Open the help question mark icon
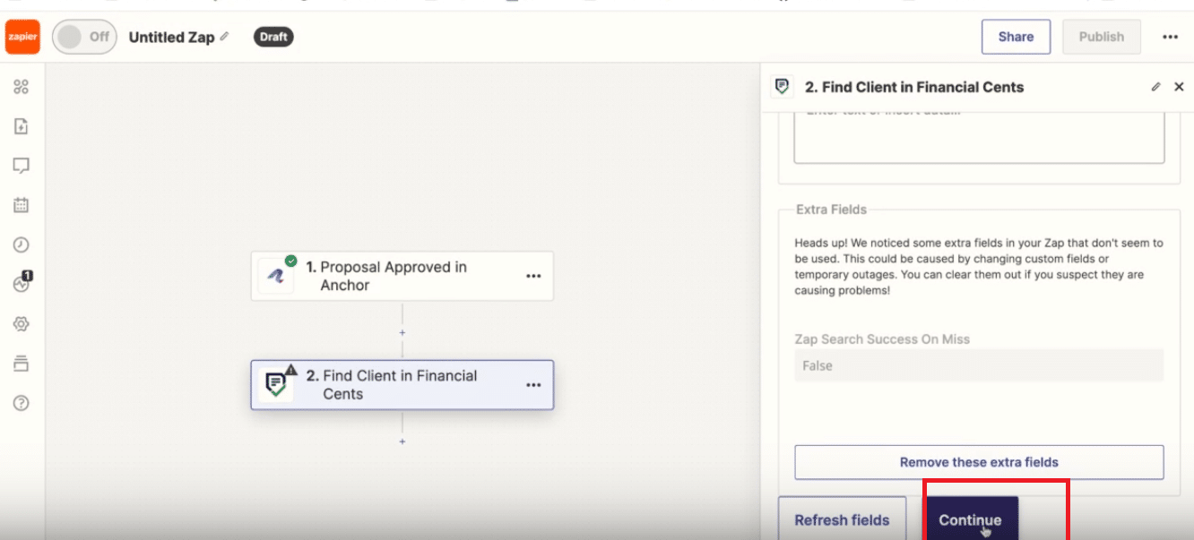 (x=22, y=403)
